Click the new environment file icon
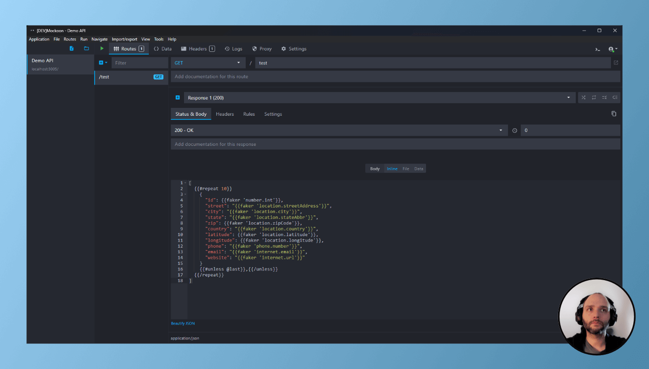The width and height of the screenshot is (649, 369). tap(71, 49)
